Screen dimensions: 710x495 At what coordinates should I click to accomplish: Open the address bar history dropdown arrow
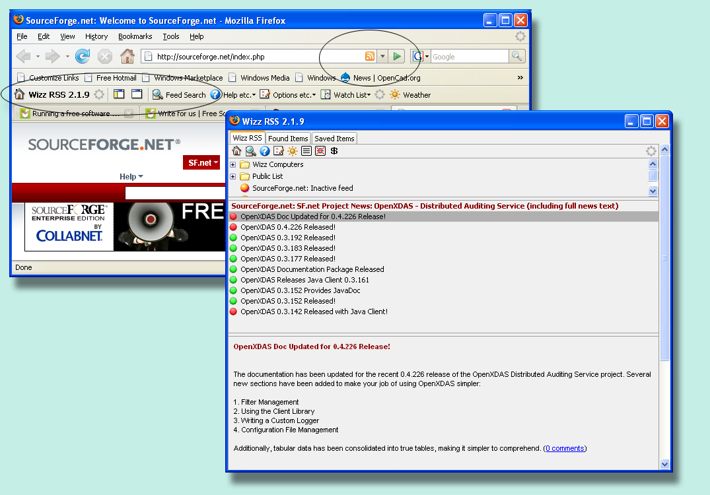click(382, 56)
